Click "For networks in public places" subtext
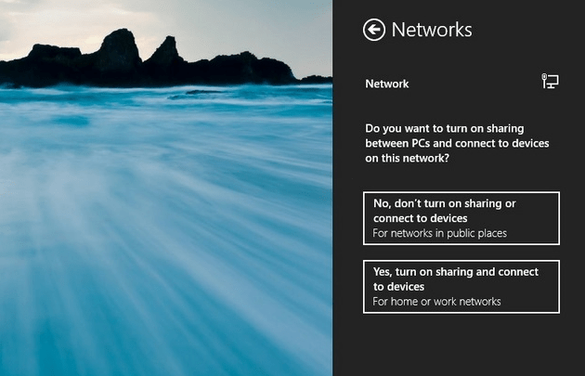585x376 pixels. point(439,233)
